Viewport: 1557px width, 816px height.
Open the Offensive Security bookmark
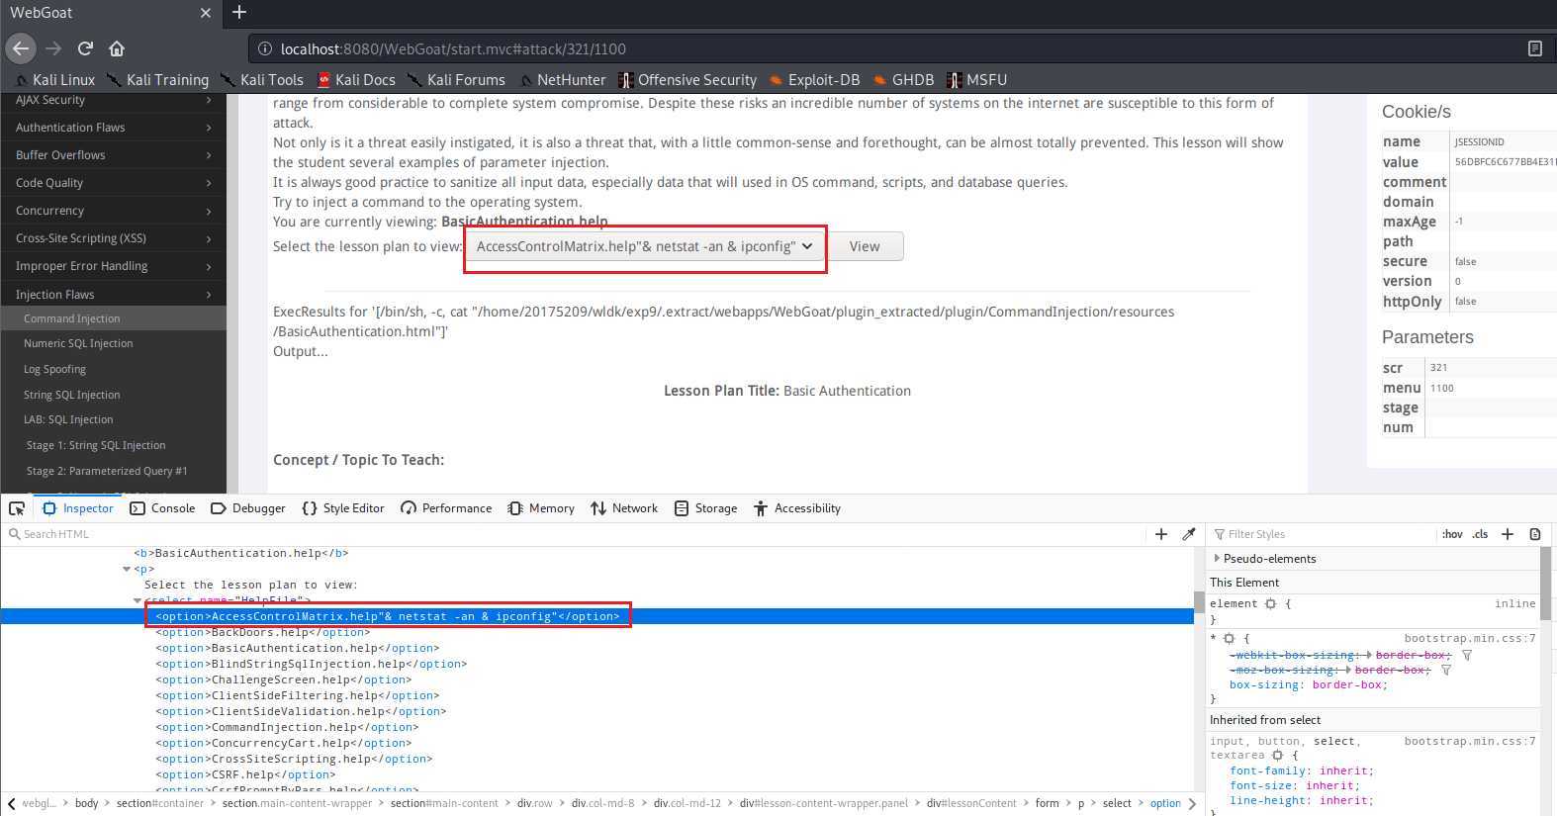687,80
